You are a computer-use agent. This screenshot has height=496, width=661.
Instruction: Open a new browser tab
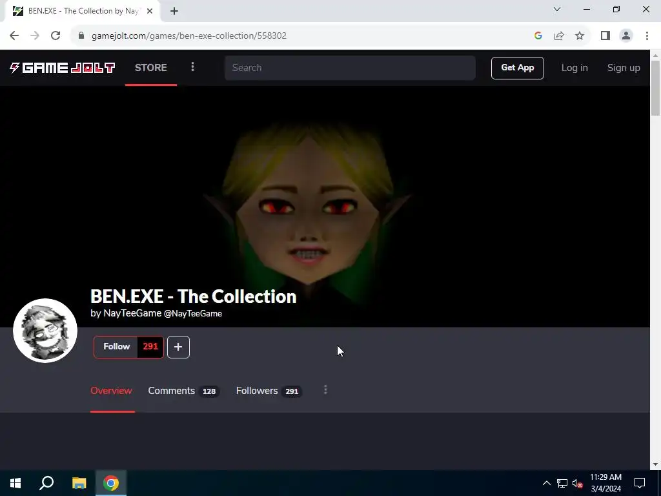pyautogui.click(x=174, y=11)
